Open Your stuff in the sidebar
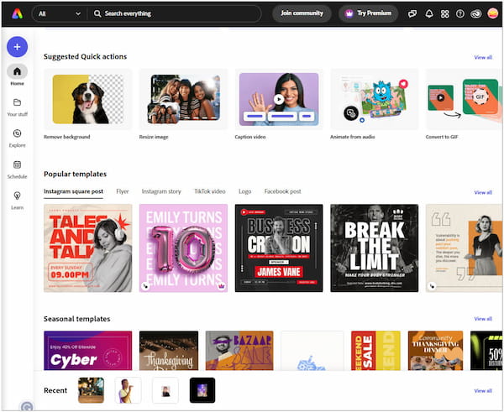504x412 pixels. (x=17, y=107)
